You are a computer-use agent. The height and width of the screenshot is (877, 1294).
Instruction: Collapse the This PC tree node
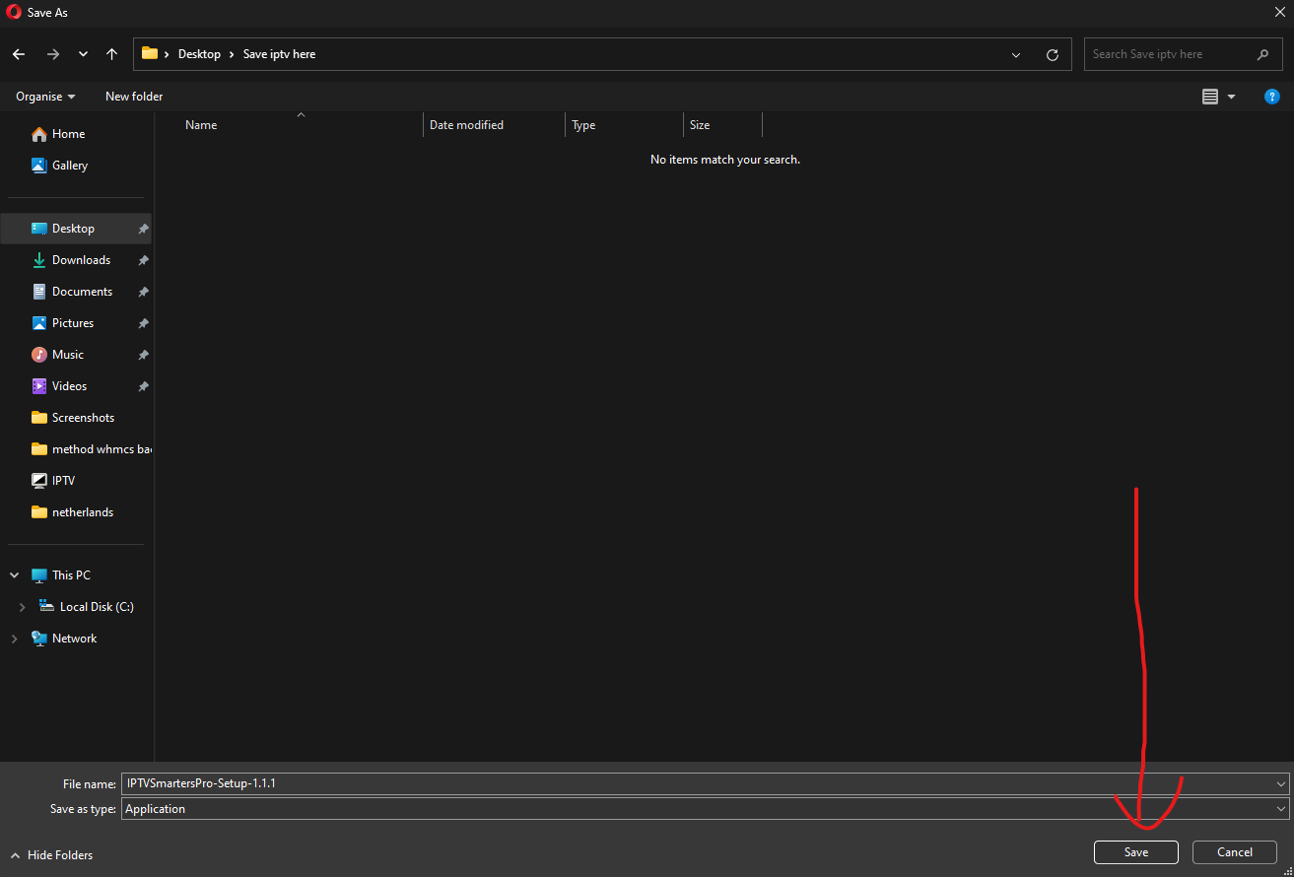tap(14, 575)
